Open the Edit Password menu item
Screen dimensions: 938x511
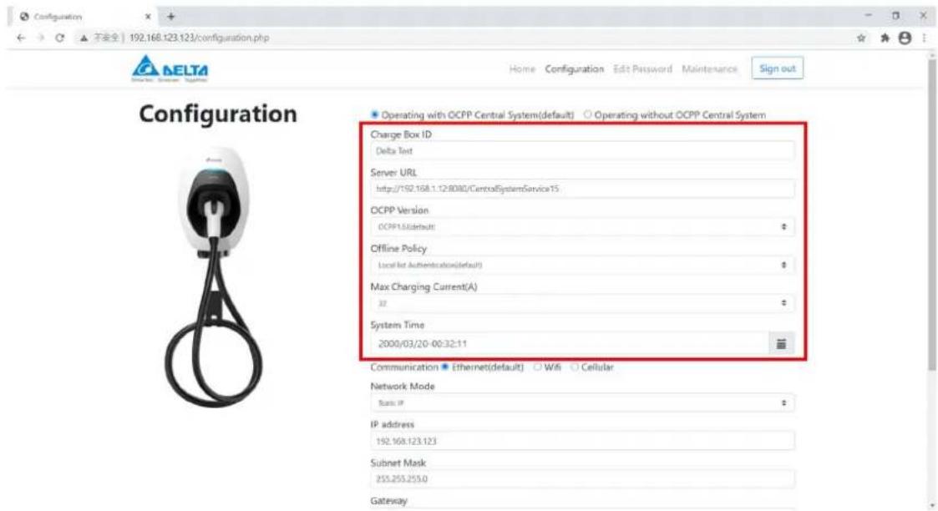pos(643,69)
